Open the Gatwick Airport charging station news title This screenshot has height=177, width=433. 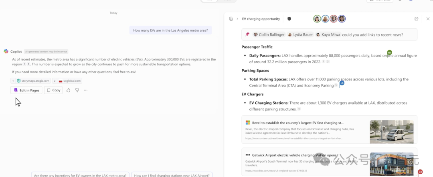point(294,155)
